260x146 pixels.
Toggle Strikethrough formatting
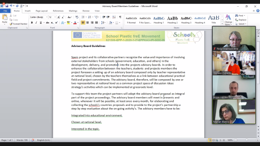48,23
